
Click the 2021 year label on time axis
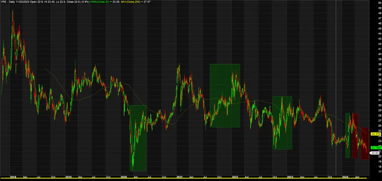(x=180, y=177)
